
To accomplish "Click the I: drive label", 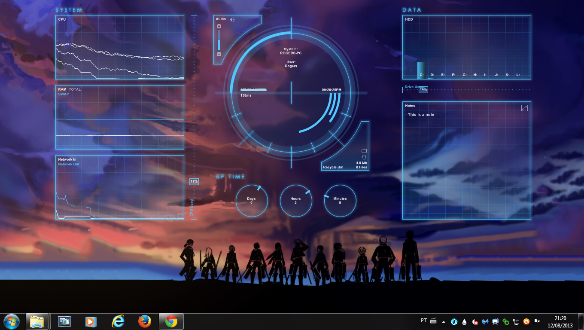I will click(485, 75).
